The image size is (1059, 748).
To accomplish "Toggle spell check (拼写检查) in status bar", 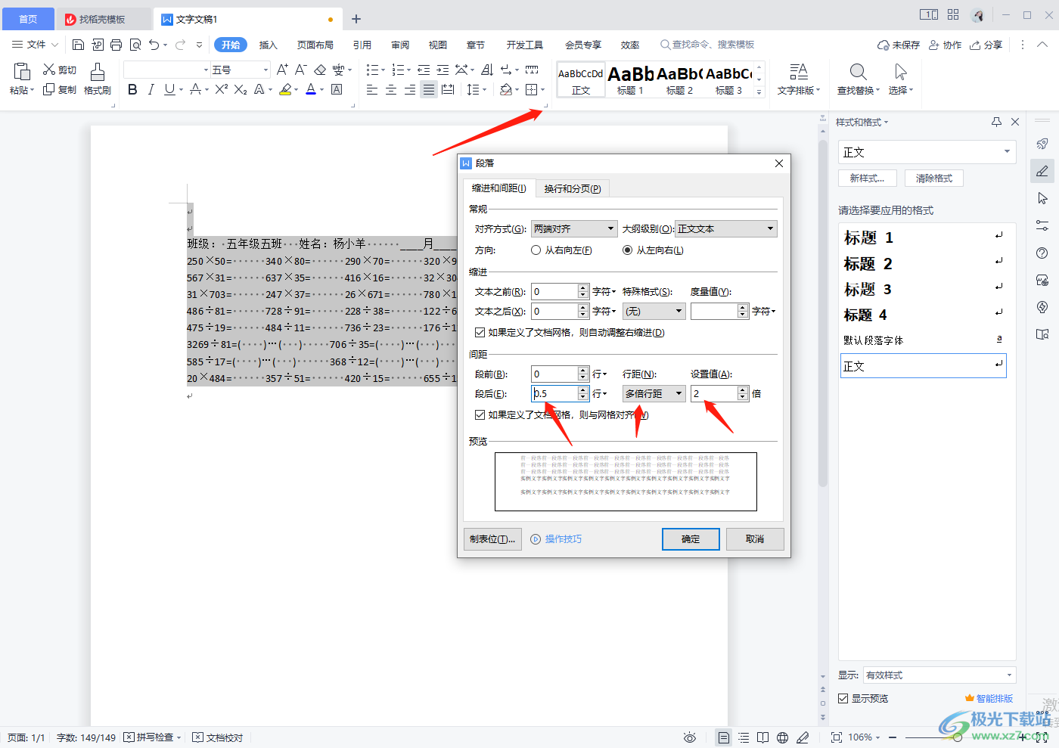I will tap(152, 737).
